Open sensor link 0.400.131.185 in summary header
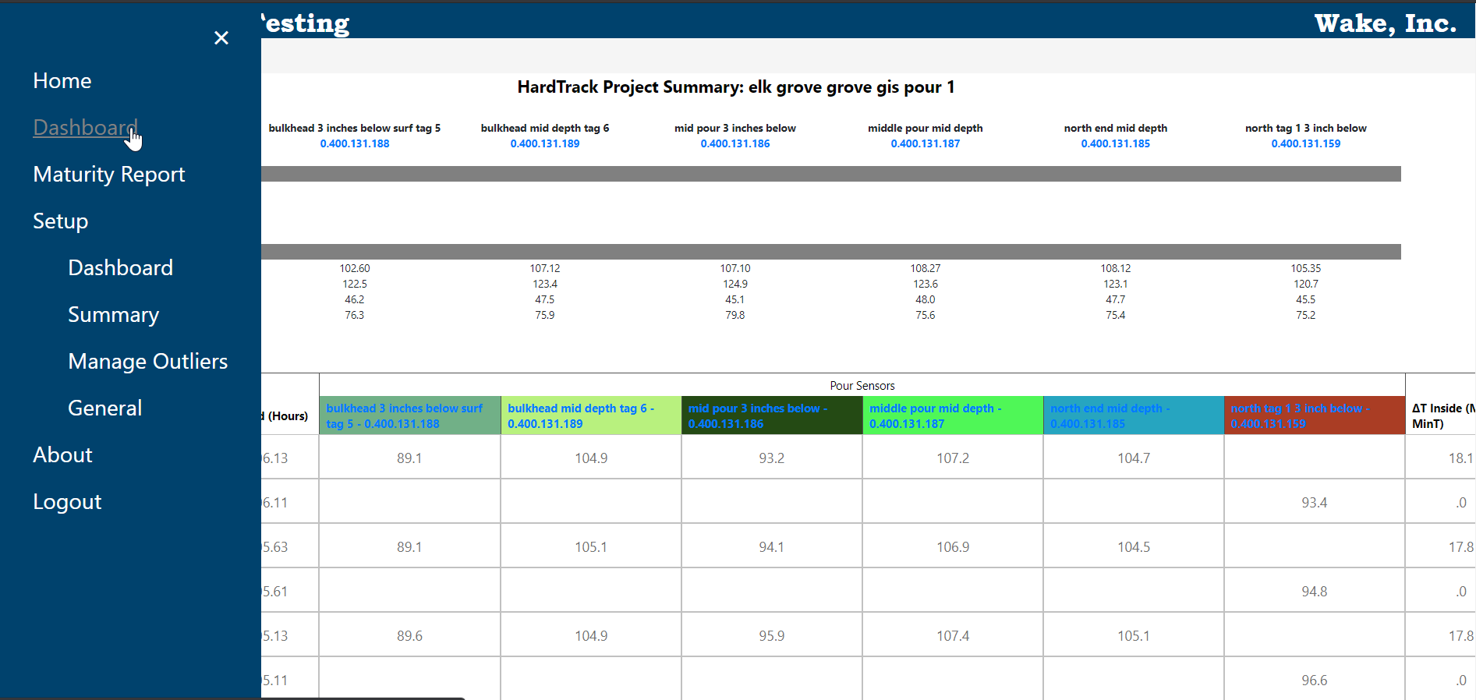 tap(1116, 143)
